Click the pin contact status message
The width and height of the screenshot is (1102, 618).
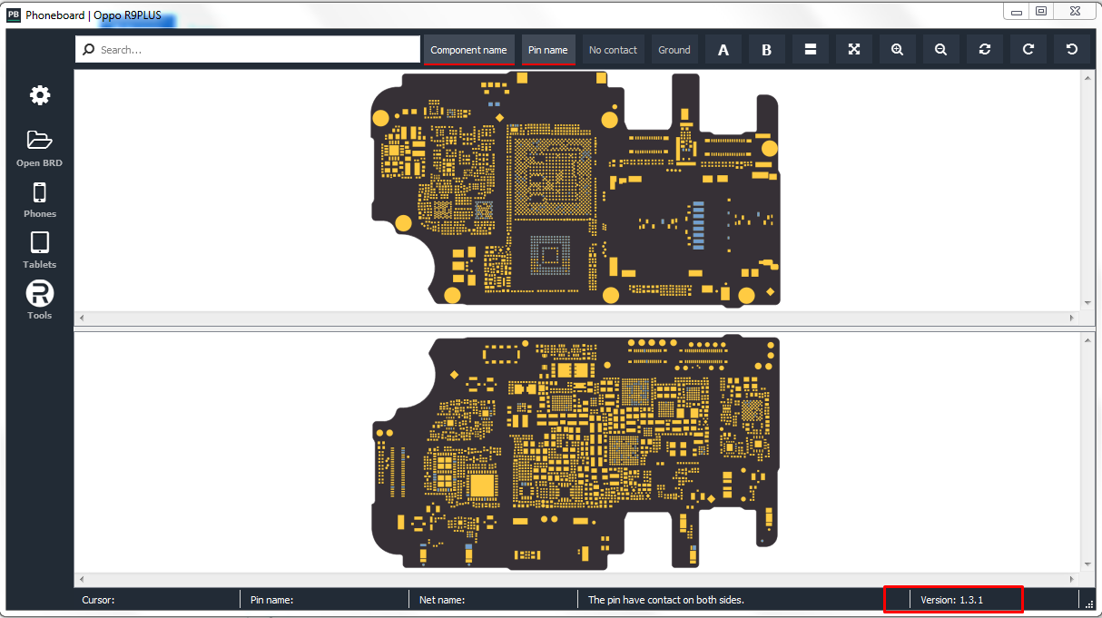(x=666, y=600)
